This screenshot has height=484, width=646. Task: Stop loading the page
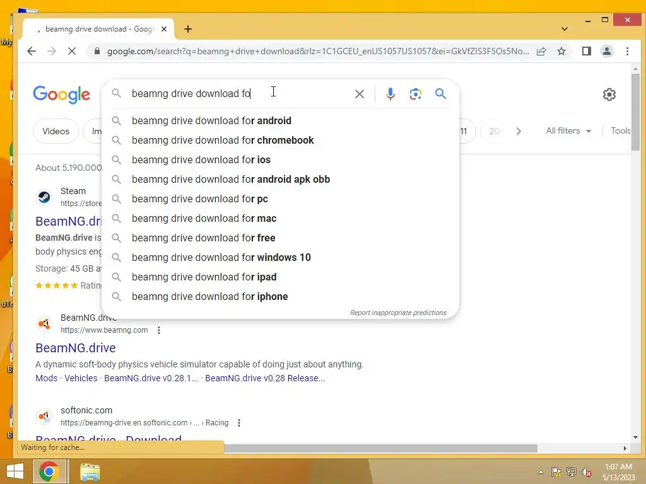72,52
